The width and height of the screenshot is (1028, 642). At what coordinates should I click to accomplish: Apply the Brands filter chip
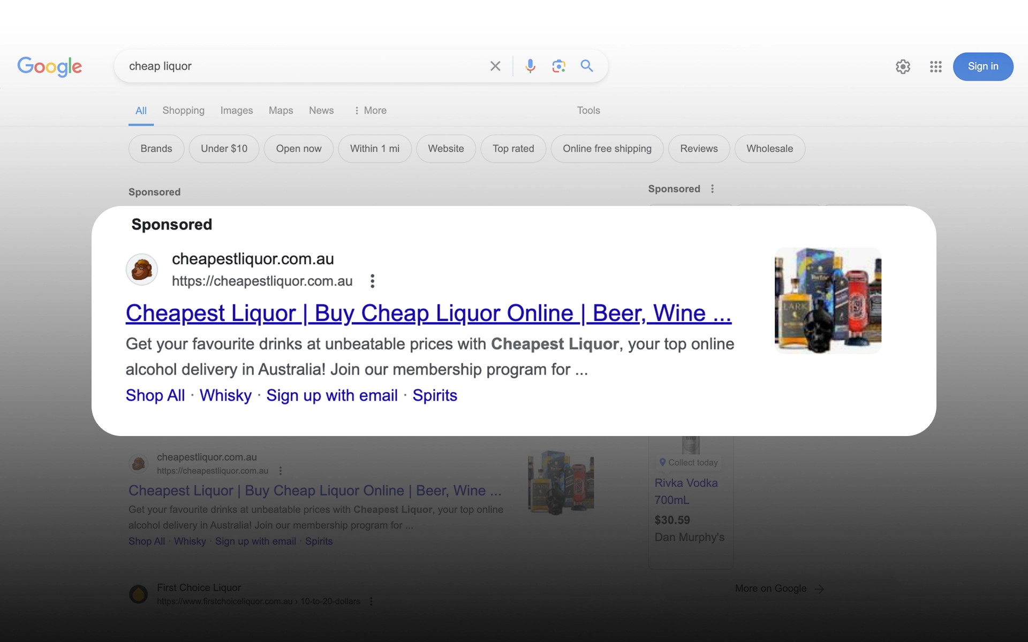156,149
